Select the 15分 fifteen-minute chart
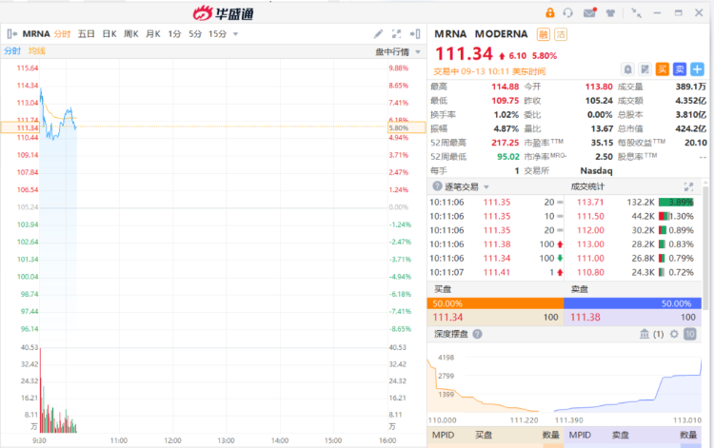 [x=218, y=33]
